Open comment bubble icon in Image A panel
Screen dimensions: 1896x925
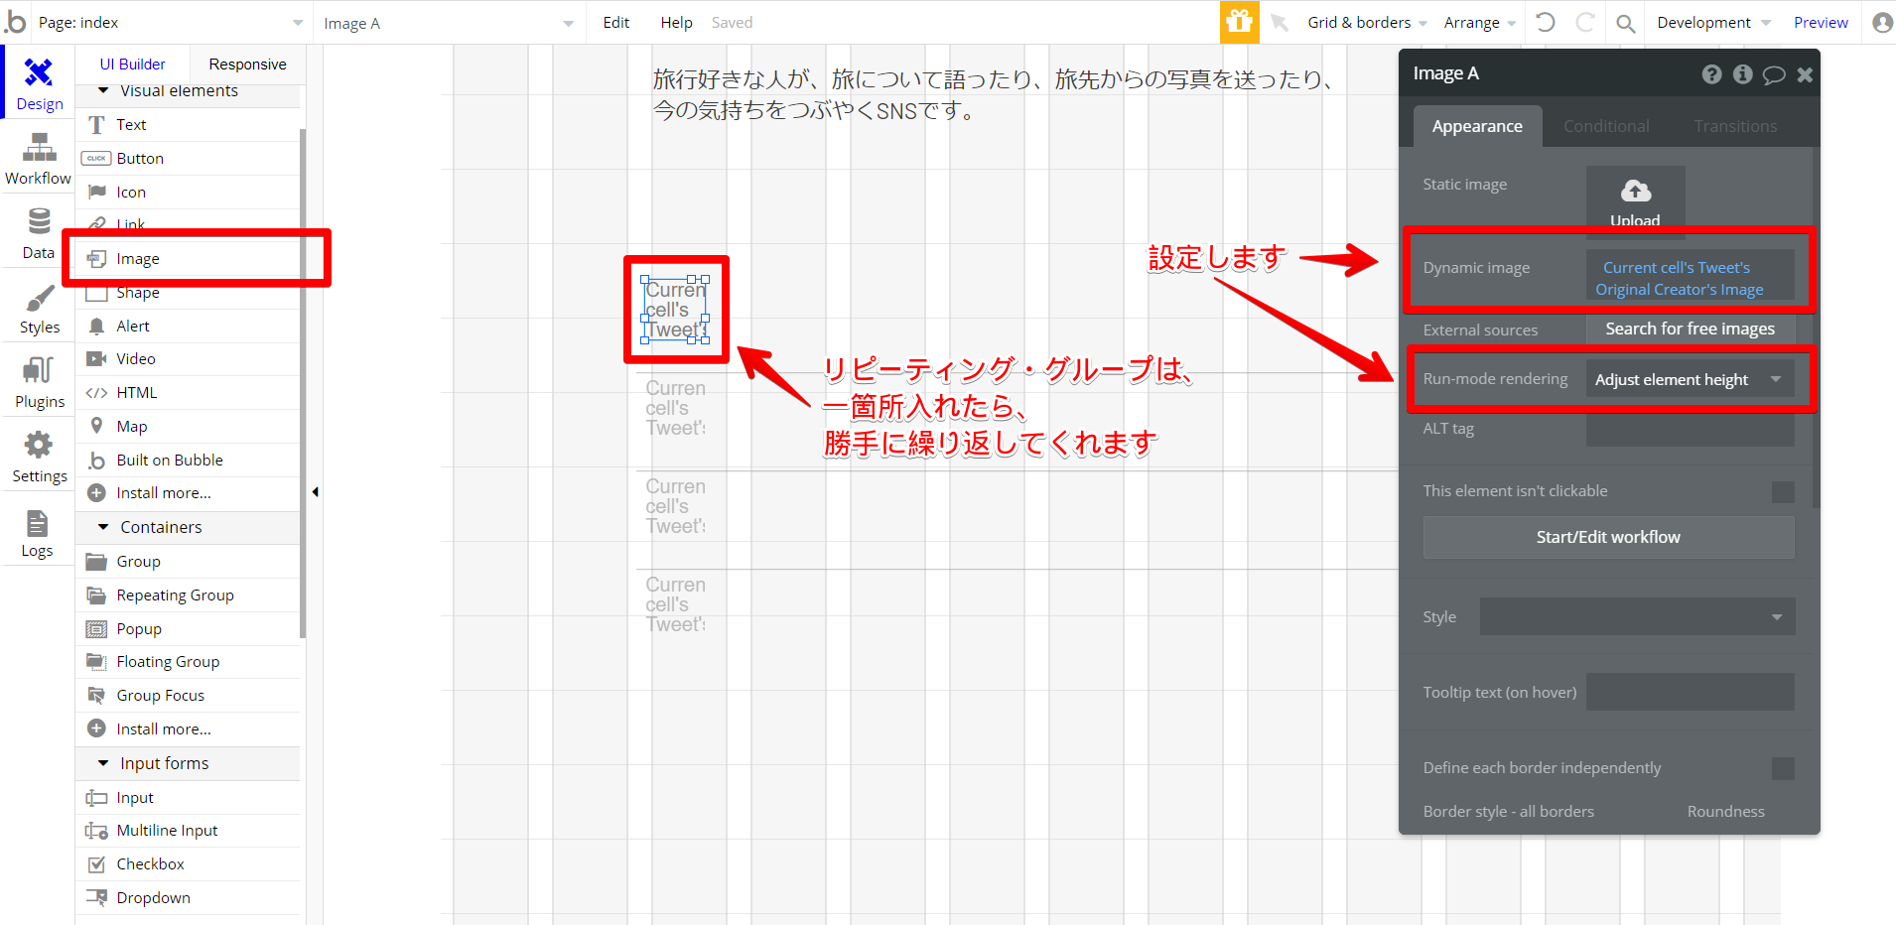pos(1774,75)
